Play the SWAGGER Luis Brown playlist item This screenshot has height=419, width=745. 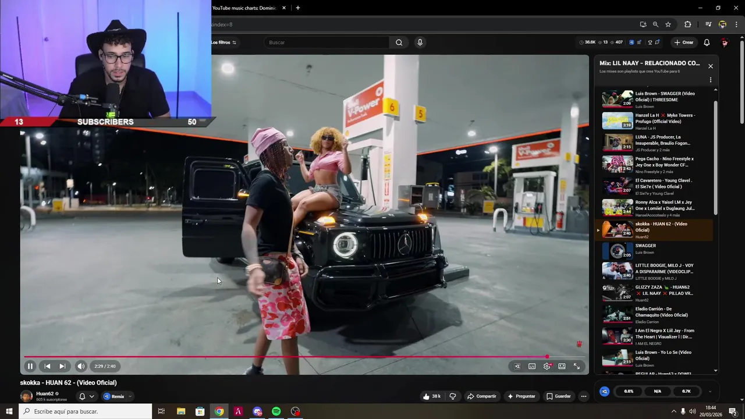[654, 251]
